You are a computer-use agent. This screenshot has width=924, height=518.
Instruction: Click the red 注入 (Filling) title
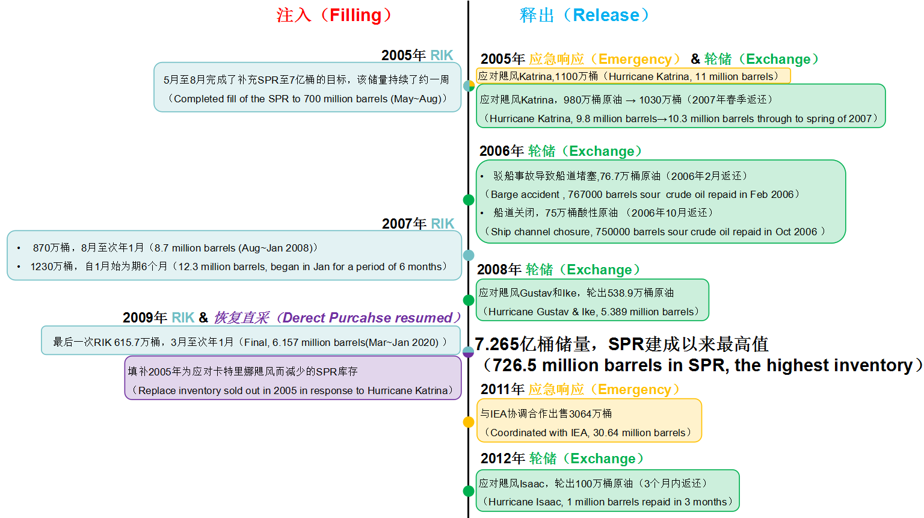coord(334,15)
